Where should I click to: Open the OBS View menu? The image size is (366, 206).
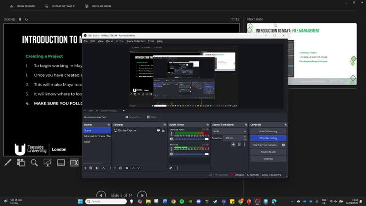point(100,41)
